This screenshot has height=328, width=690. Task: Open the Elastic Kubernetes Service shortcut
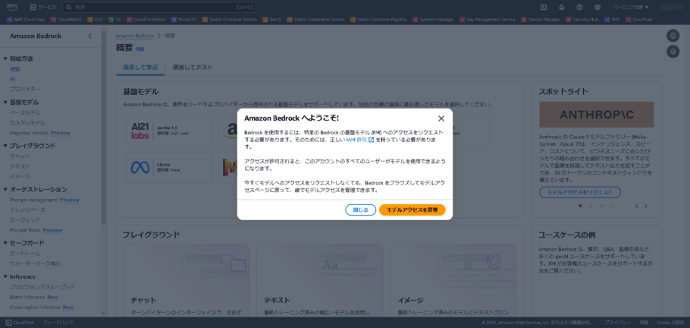coord(315,20)
